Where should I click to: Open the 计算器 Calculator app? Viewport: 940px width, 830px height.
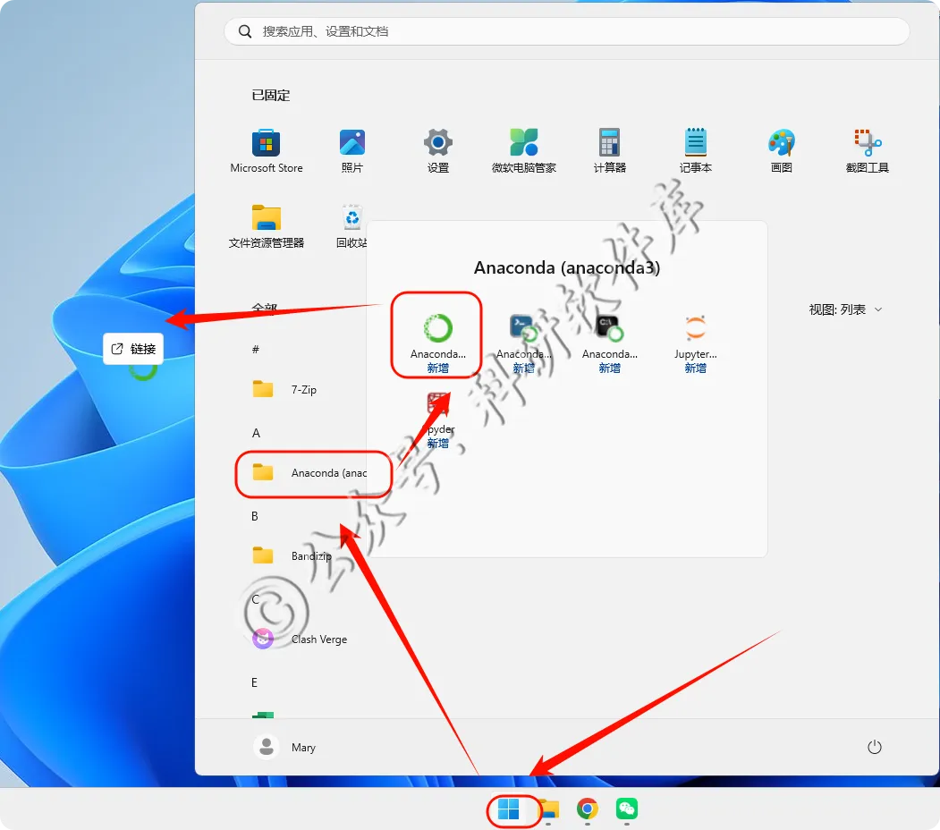[610, 151]
